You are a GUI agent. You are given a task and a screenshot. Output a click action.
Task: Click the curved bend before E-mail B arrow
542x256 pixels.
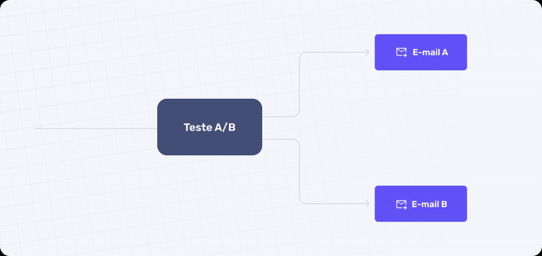301,201
